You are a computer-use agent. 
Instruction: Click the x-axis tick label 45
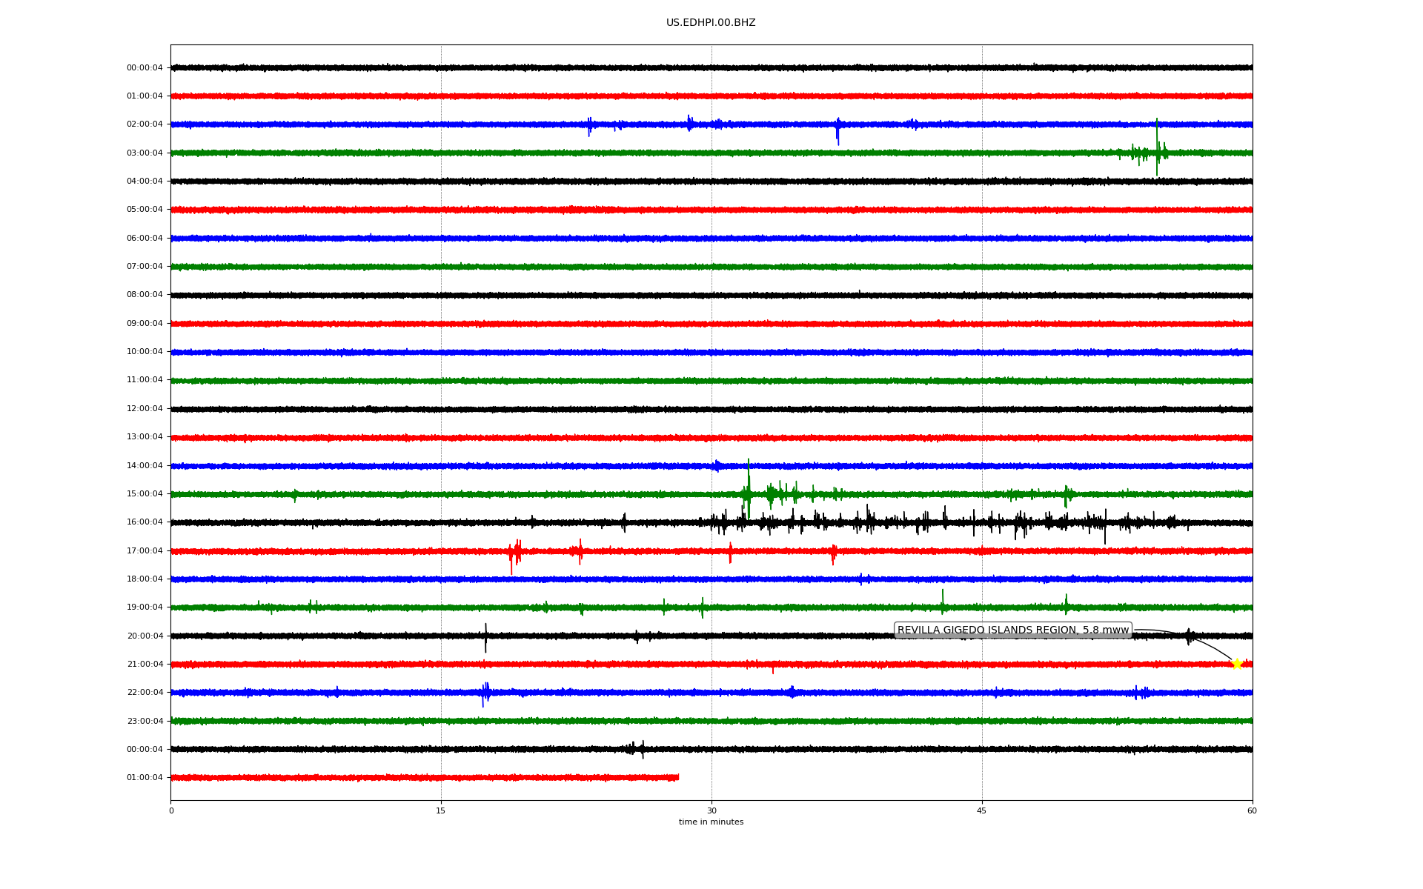coord(982,810)
